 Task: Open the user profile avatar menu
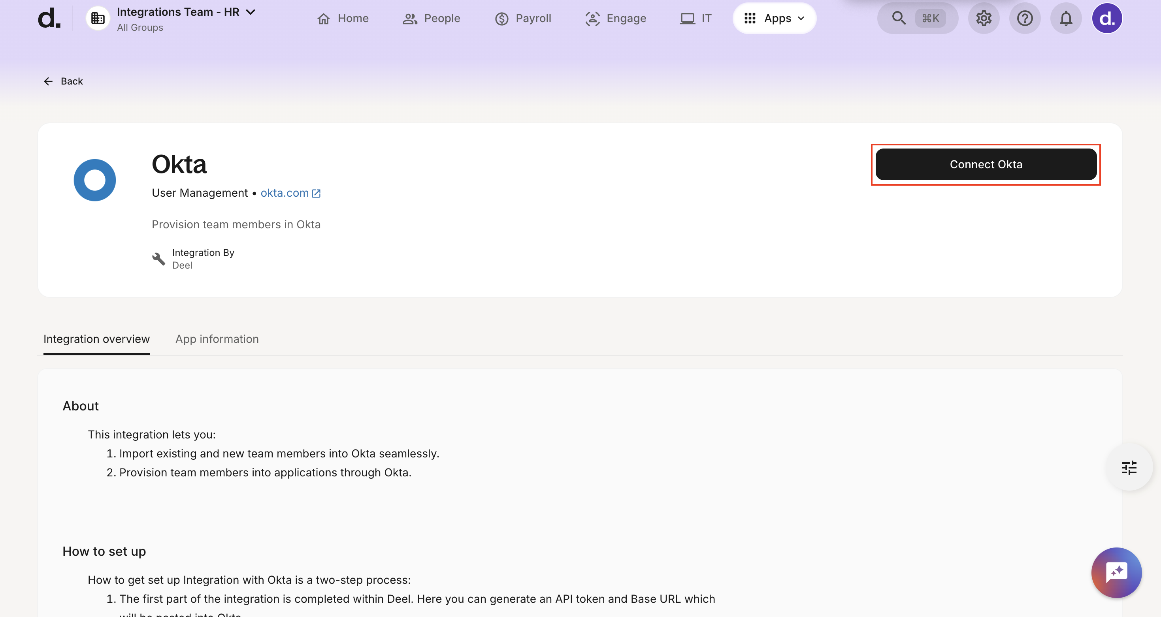pyautogui.click(x=1107, y=19)
